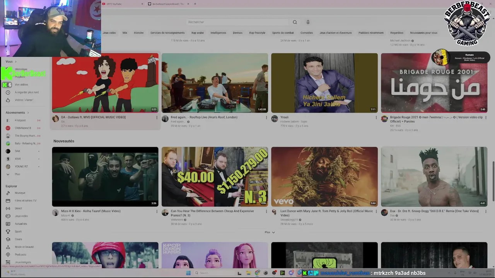
Task: Open The Bounty Hunter subscription
Action: tap(25, 136)
